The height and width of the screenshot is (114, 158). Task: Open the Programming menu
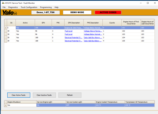46,7
